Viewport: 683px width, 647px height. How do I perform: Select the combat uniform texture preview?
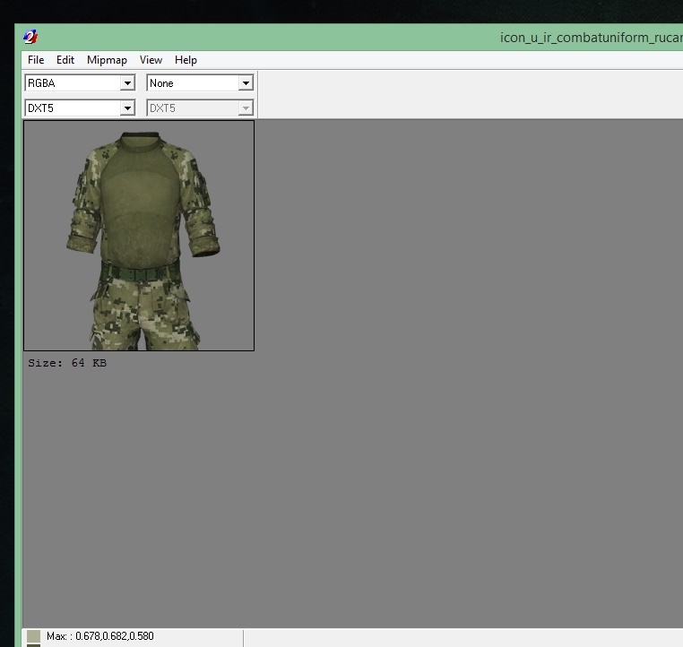tap(139, 235)
